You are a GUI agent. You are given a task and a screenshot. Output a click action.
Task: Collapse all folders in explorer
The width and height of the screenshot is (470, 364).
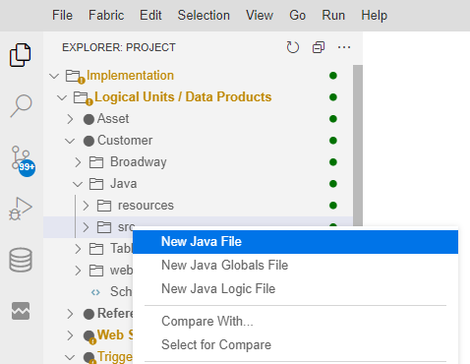319,47
